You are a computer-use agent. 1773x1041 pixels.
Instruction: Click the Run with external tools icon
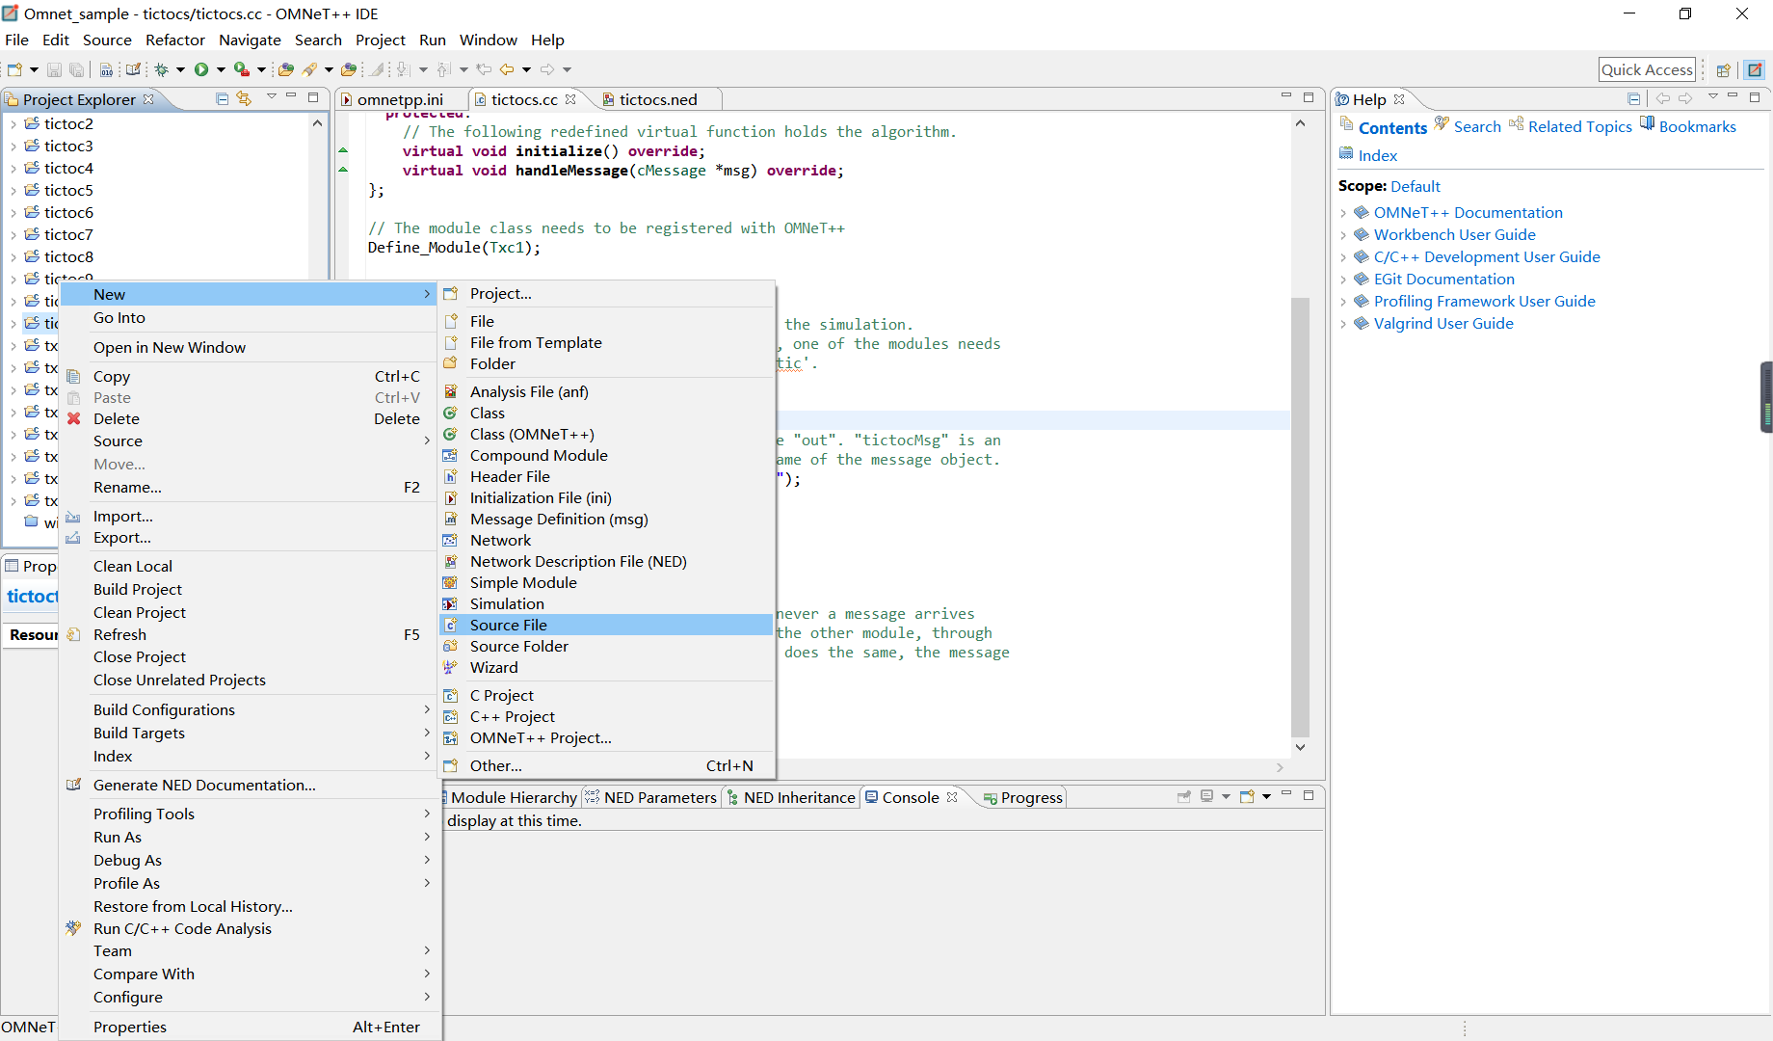(x=242, y=69)
